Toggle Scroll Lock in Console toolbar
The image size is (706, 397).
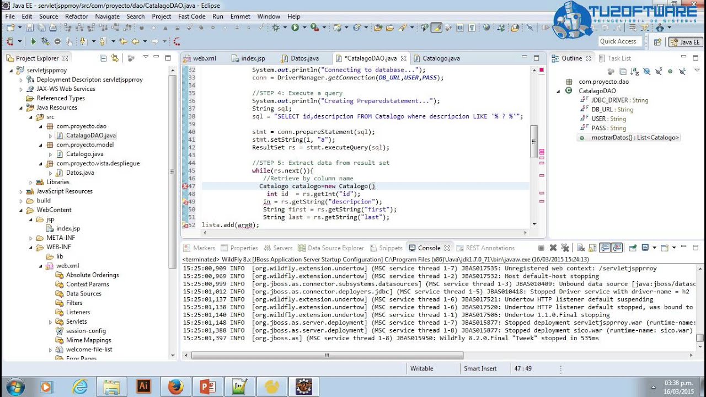point(593,248)
